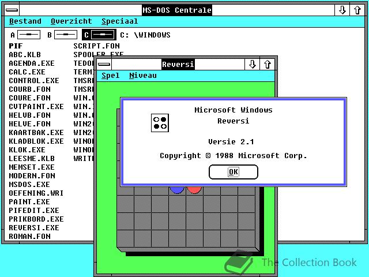The image size is (369, 277).
Task: Click the Reversi window title bar
Action: pyautogui.click(x=178, y=64)
